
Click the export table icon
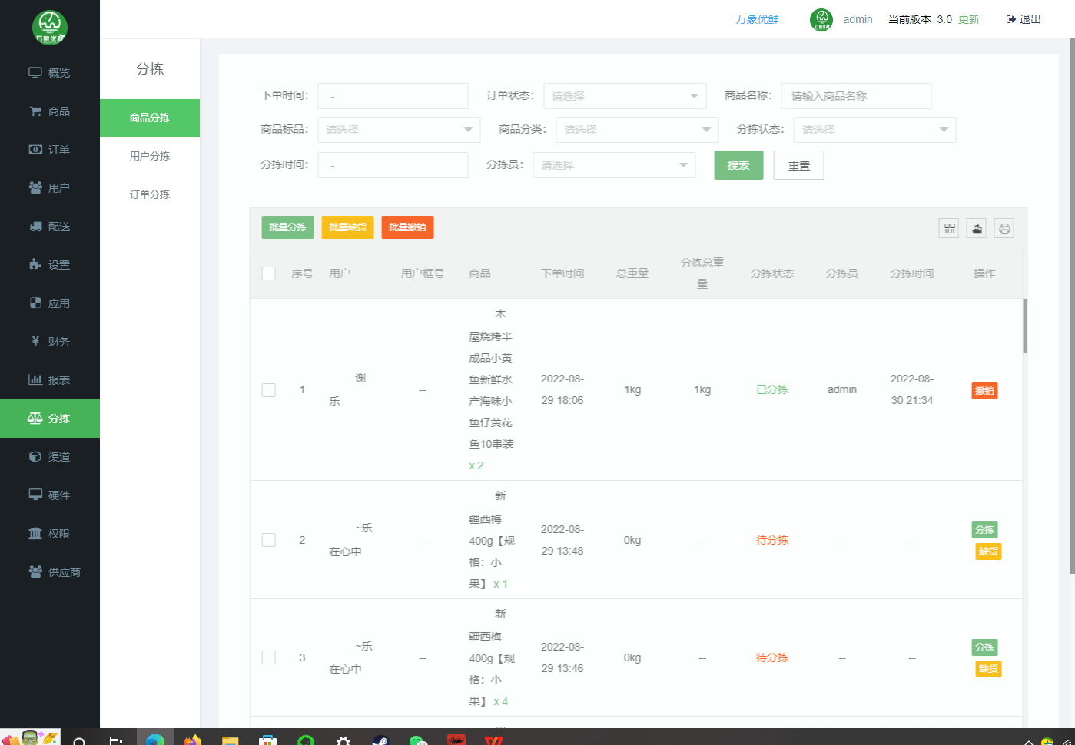point(976,228)
